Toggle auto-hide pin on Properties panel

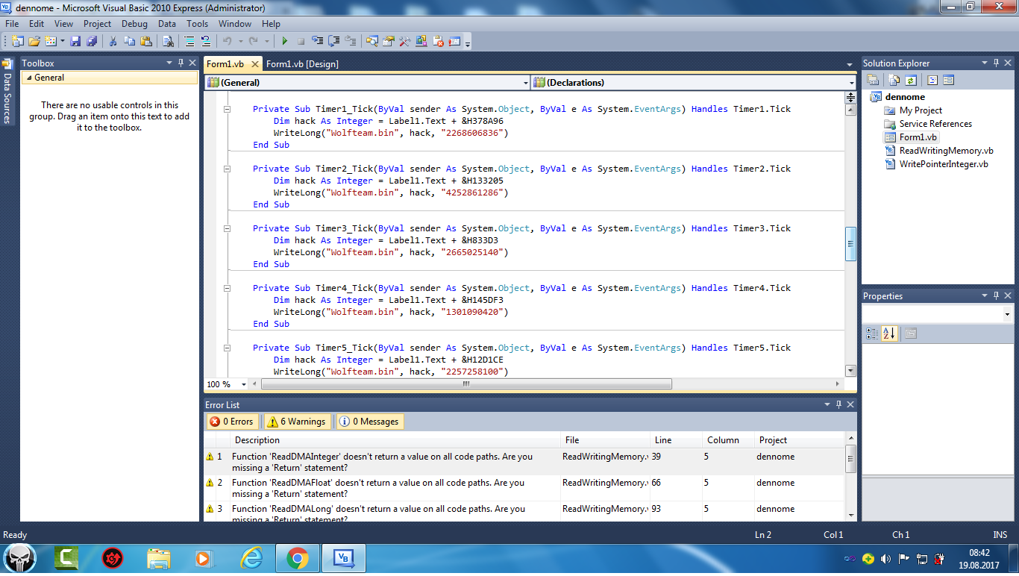[x=995, y=296]
